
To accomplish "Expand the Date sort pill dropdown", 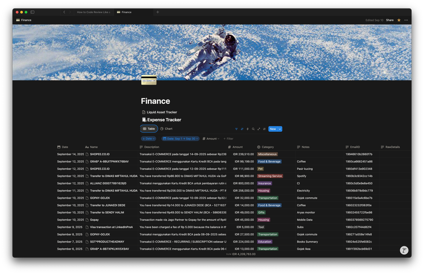I will click(148, 138).
